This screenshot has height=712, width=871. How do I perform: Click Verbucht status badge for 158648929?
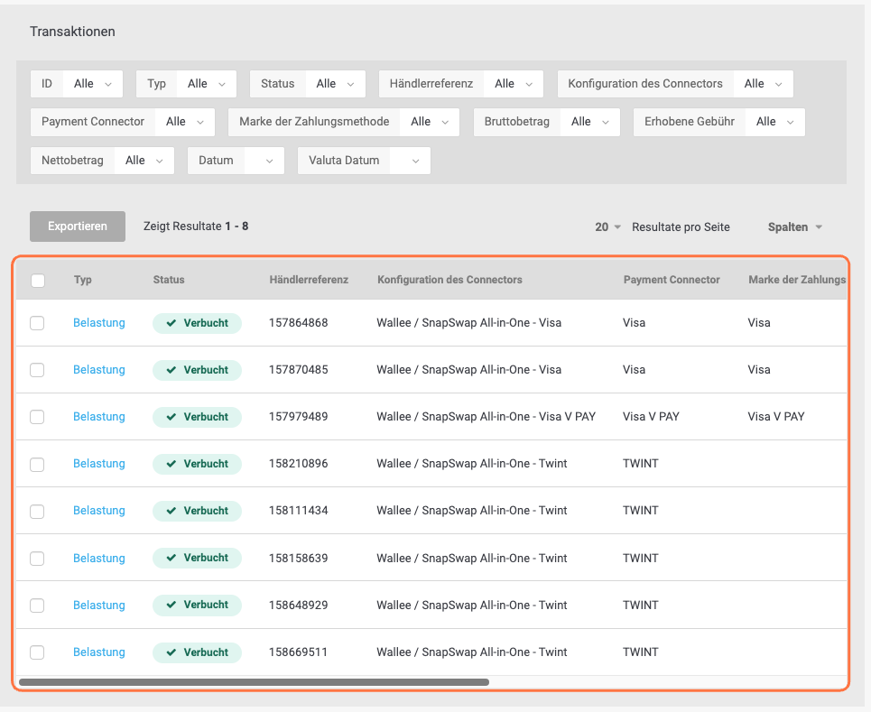pyautogui.click(x=197, y=605)
